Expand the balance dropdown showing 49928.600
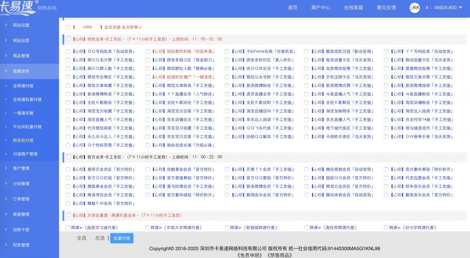Image resolution: width=470 pixels, height=258 pixels. [444, 8]
